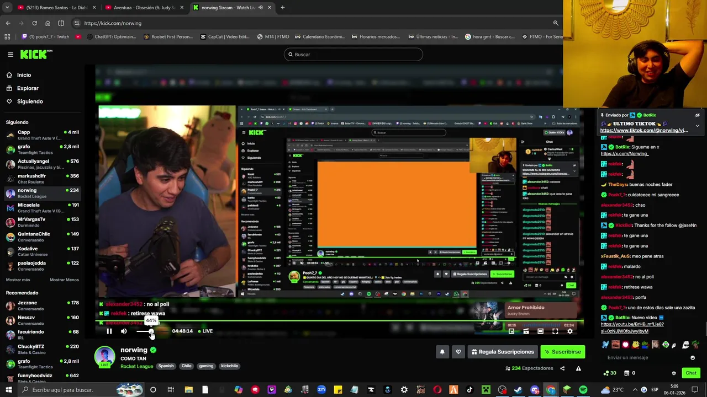Switch player to theater mode
This screenshot has height=397, width=707.
click(x=541, y=331)
